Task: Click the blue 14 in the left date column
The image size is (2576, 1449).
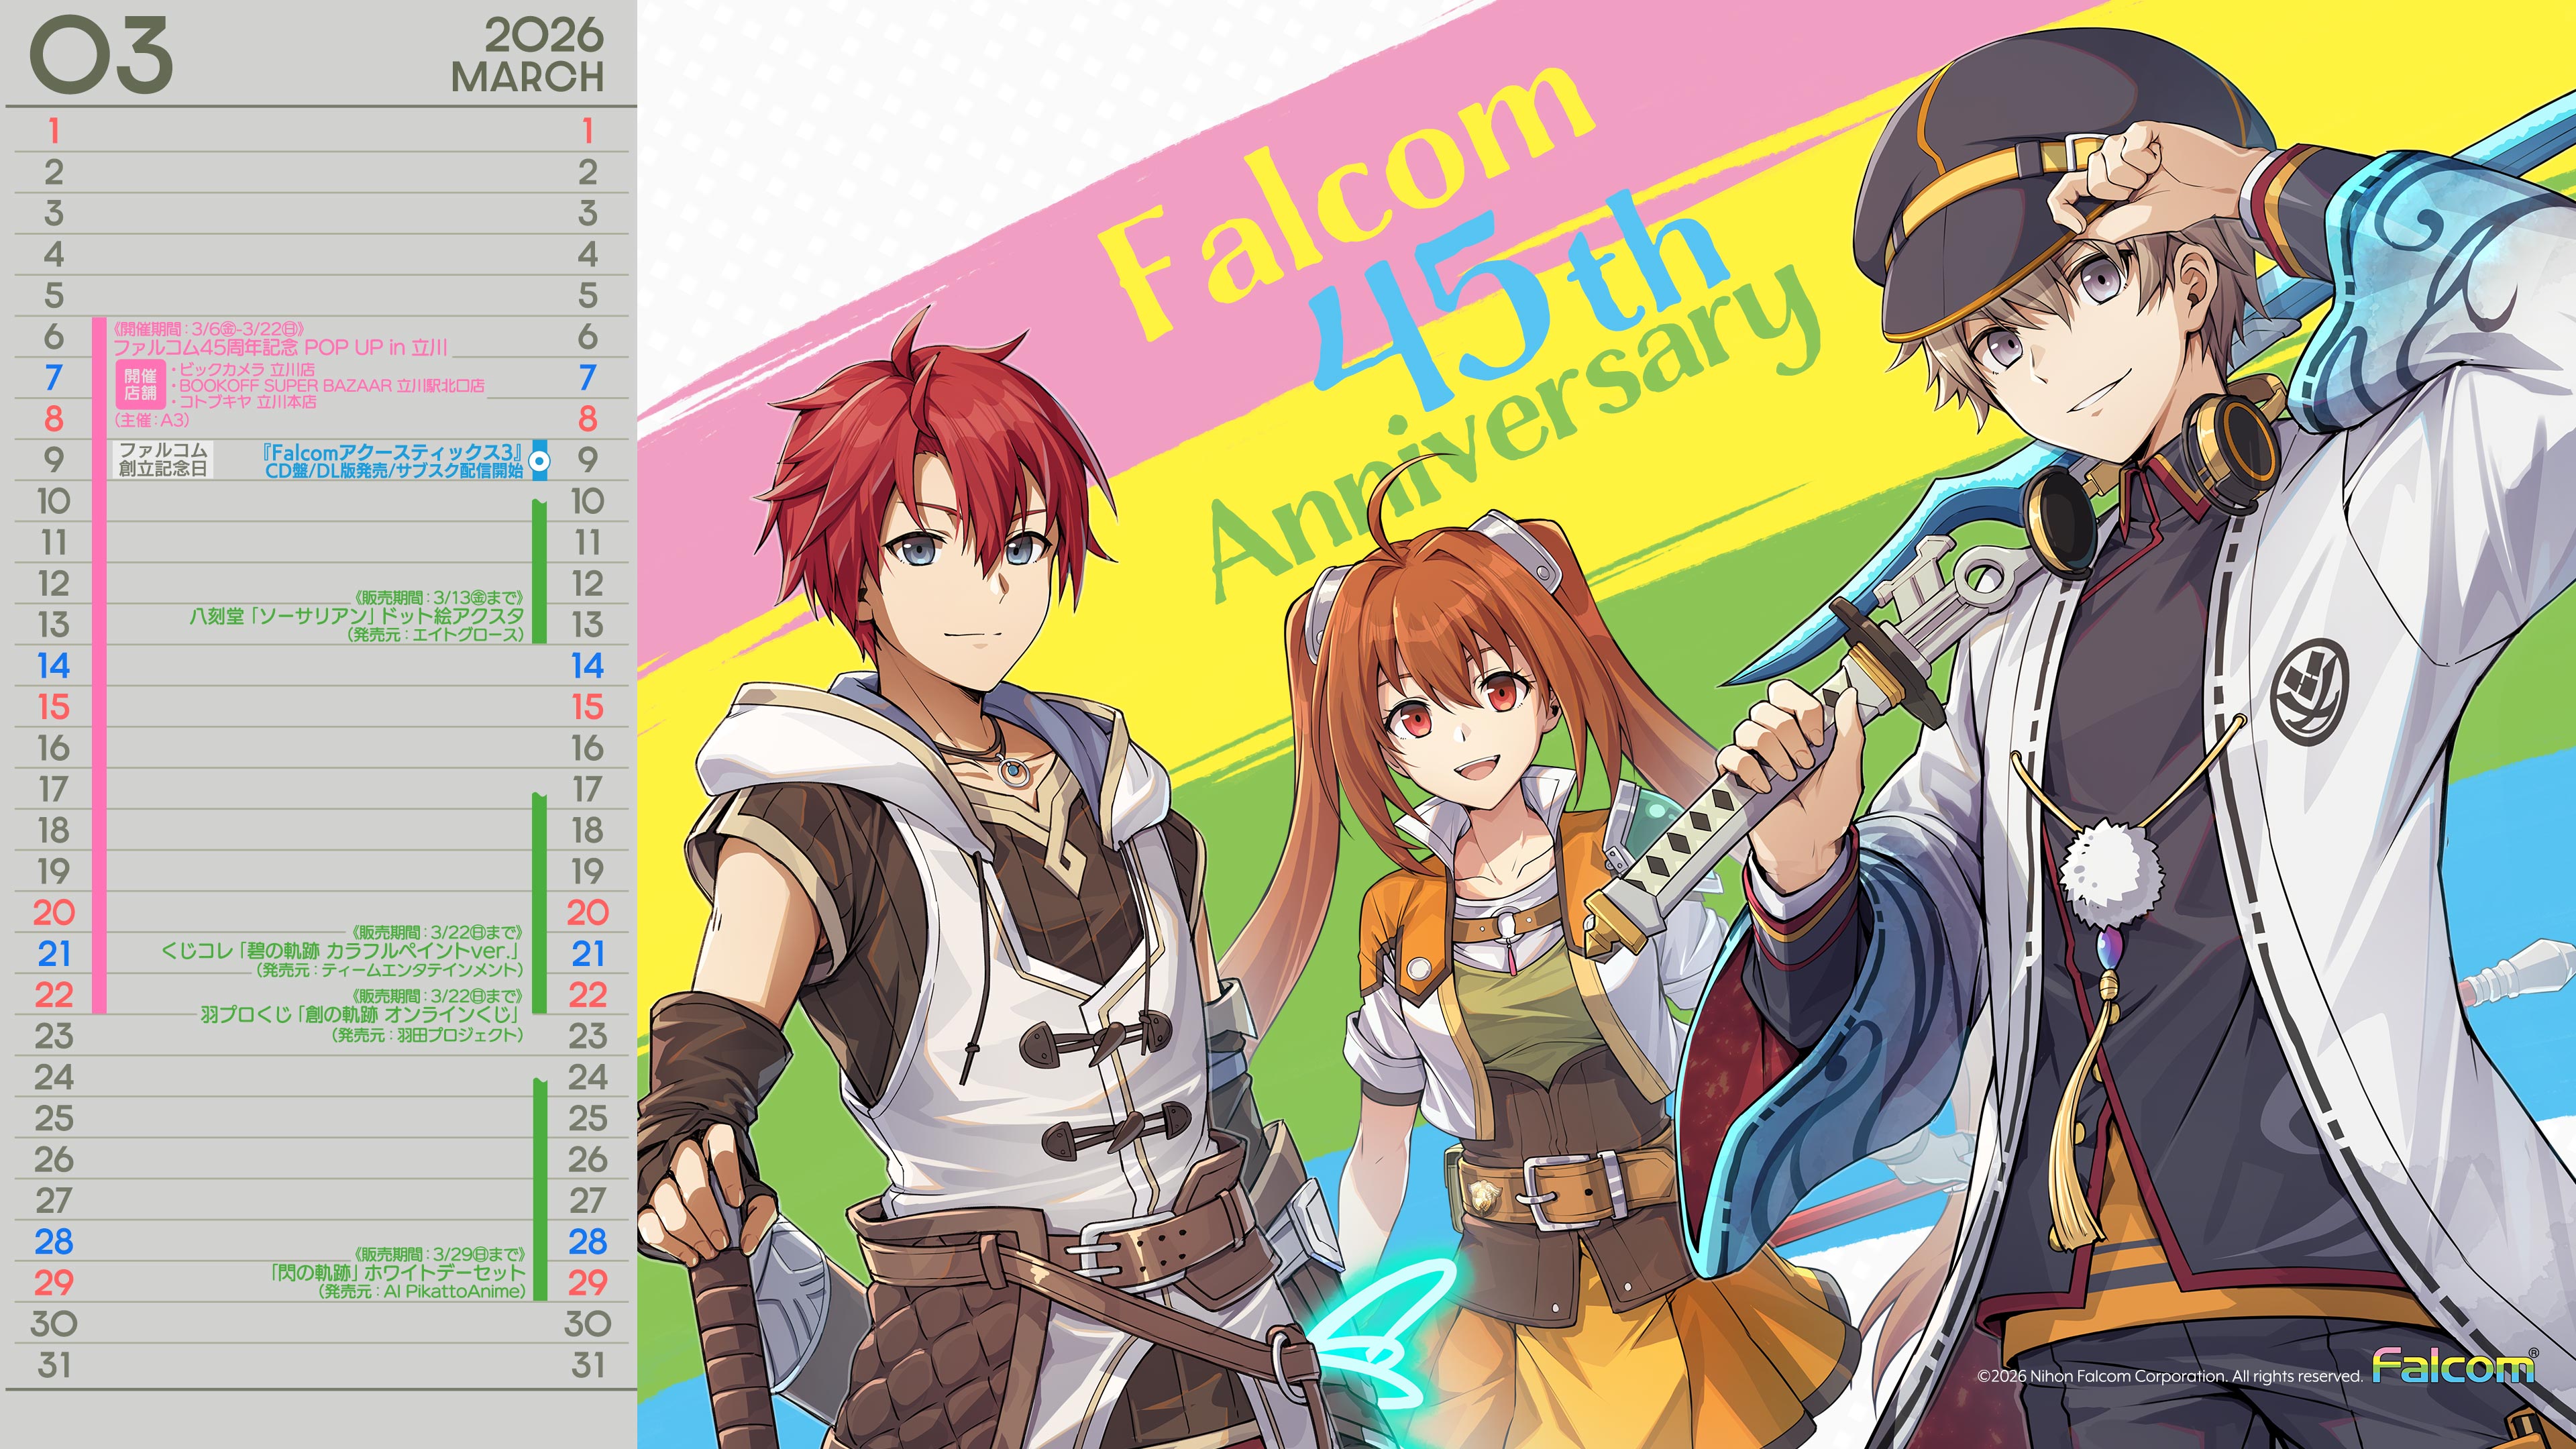Action: 53,666
